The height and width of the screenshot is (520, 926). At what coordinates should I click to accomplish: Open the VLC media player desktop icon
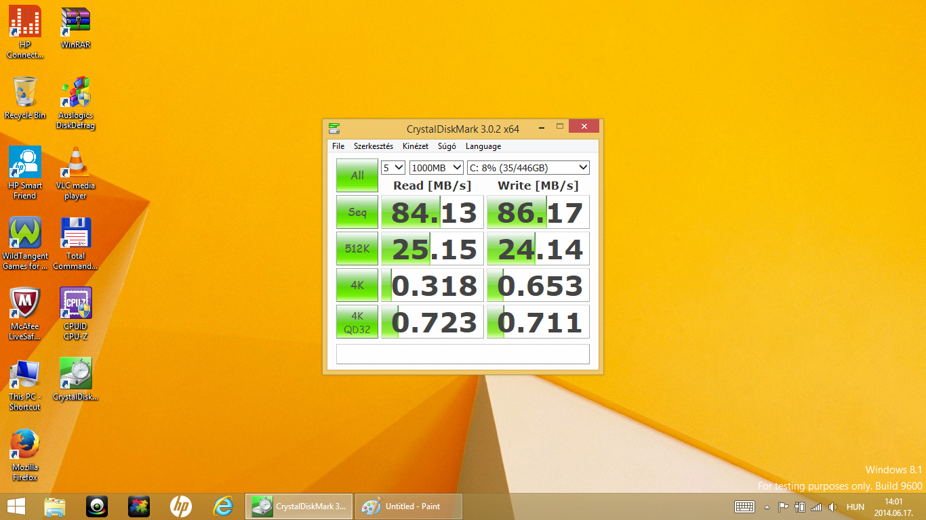75,163
